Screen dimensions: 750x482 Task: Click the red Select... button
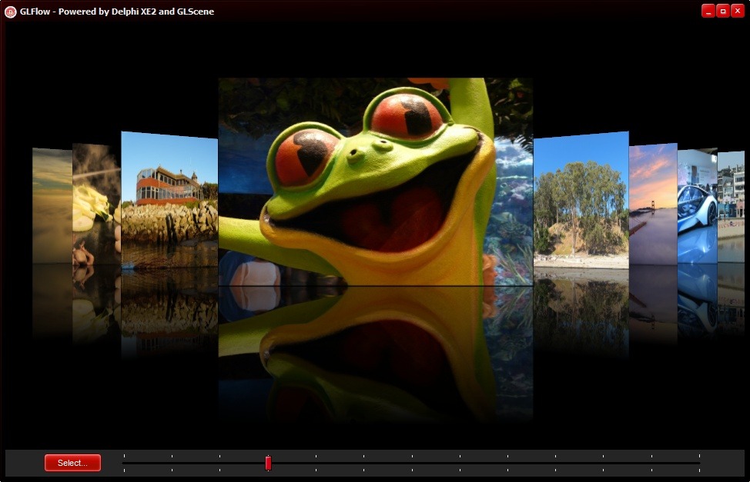pos(72,463)
